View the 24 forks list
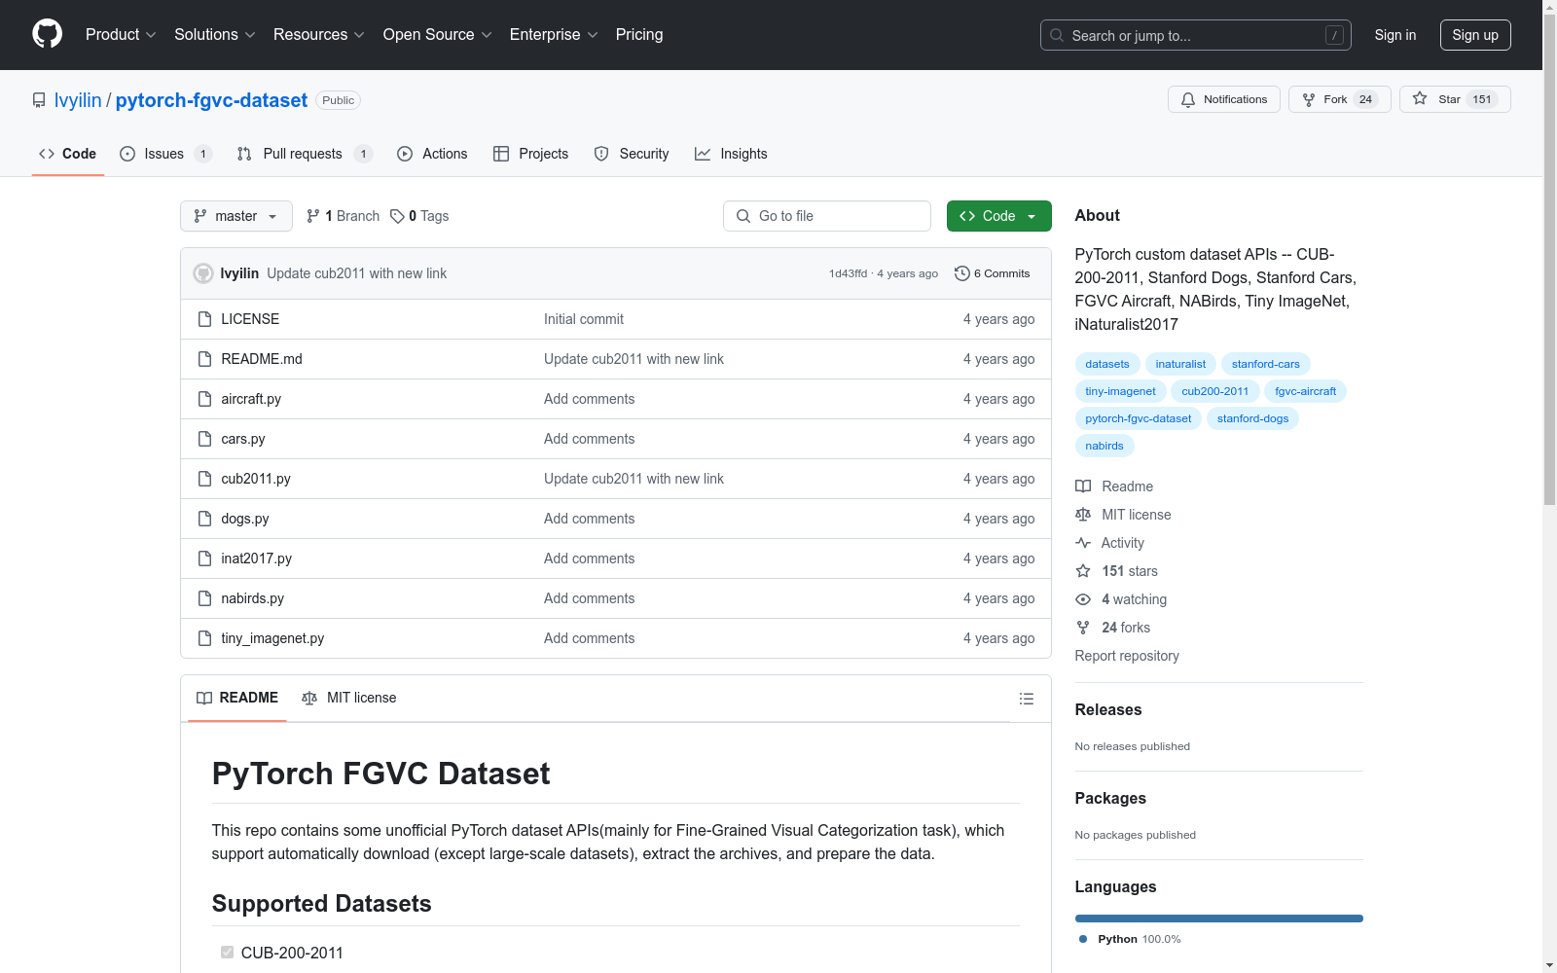 [1113, 628]
